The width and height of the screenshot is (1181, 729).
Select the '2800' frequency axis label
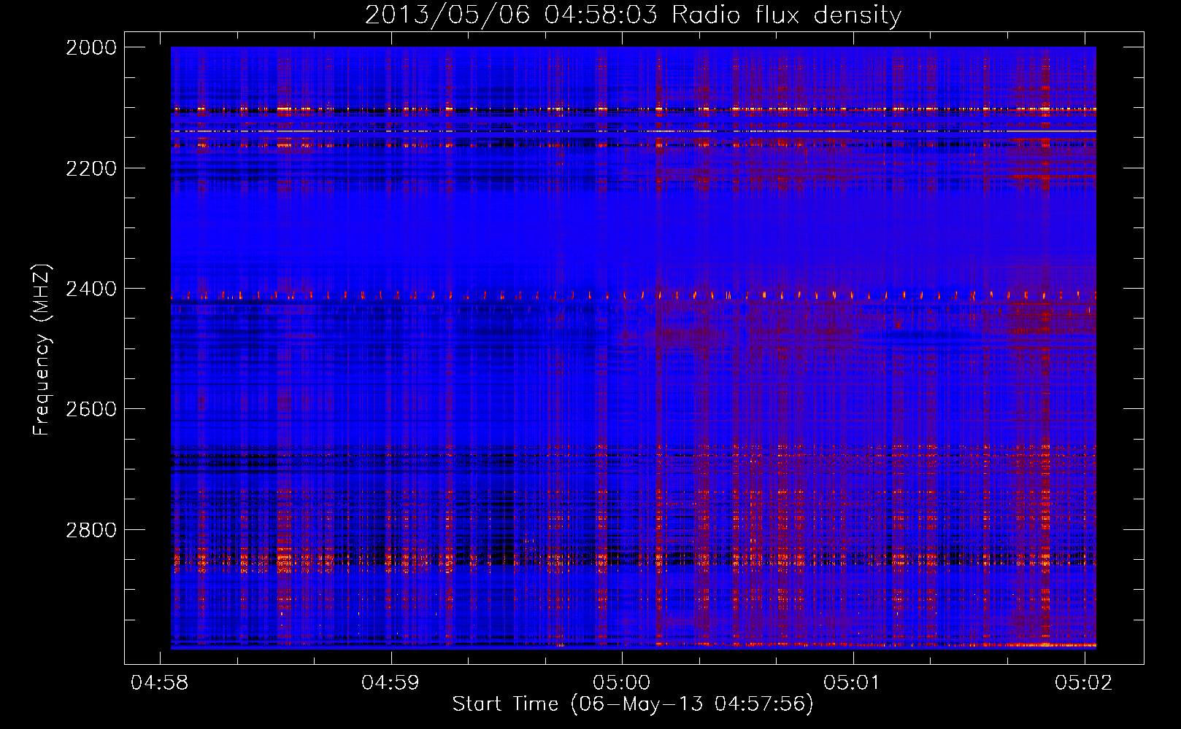pyautogui.click(x=91, y=530)
